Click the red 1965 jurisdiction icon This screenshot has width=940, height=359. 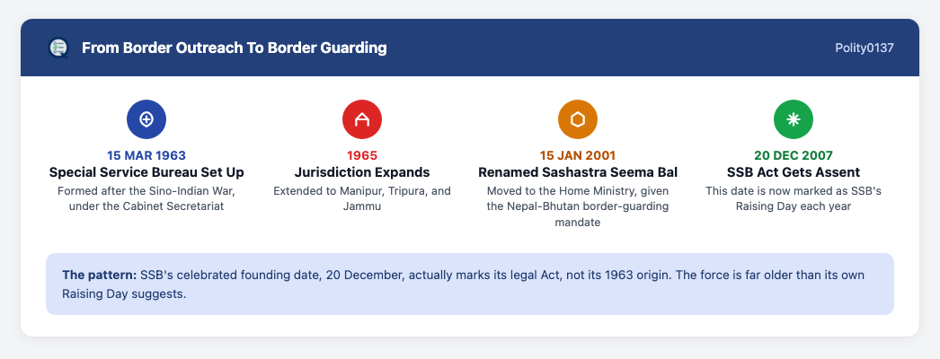[362, 119]
